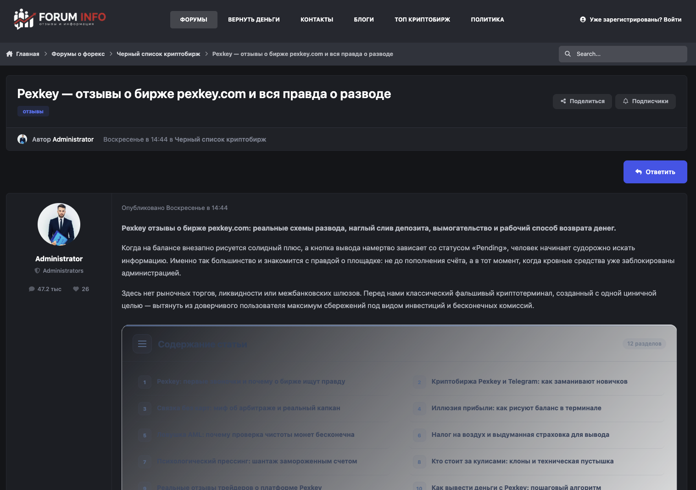Image resolution: width=696 pixels, height=490 pixels.
Task: Open the БЛОГИ menu item
Action: coord(364,20)
